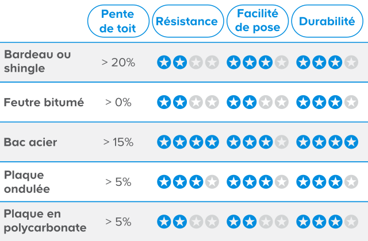This screenshot has width=368, height=241.
Task: Click the > 0% slope value
Action: pyautogui.click(x=118, y=102)
